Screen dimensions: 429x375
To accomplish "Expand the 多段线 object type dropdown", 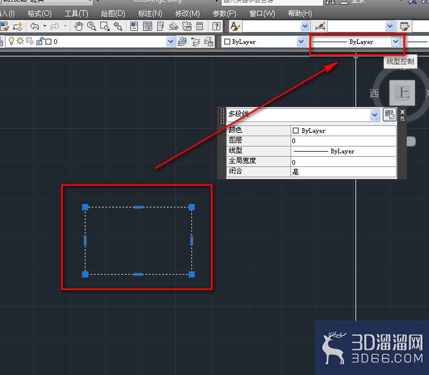I will tap(374, 115).
